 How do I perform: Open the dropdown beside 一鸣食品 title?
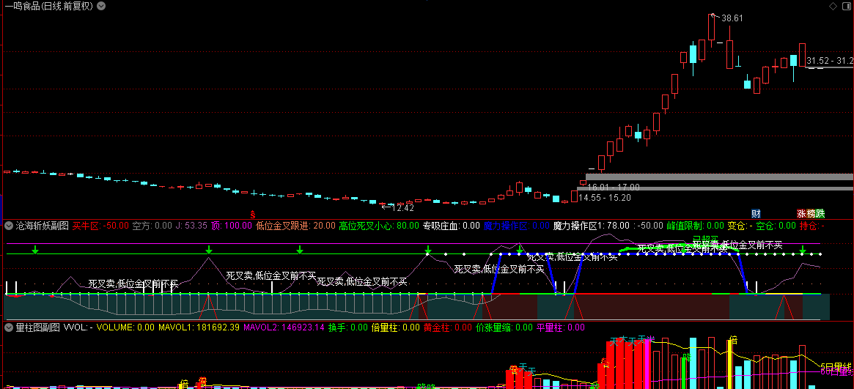pos(101,7)
